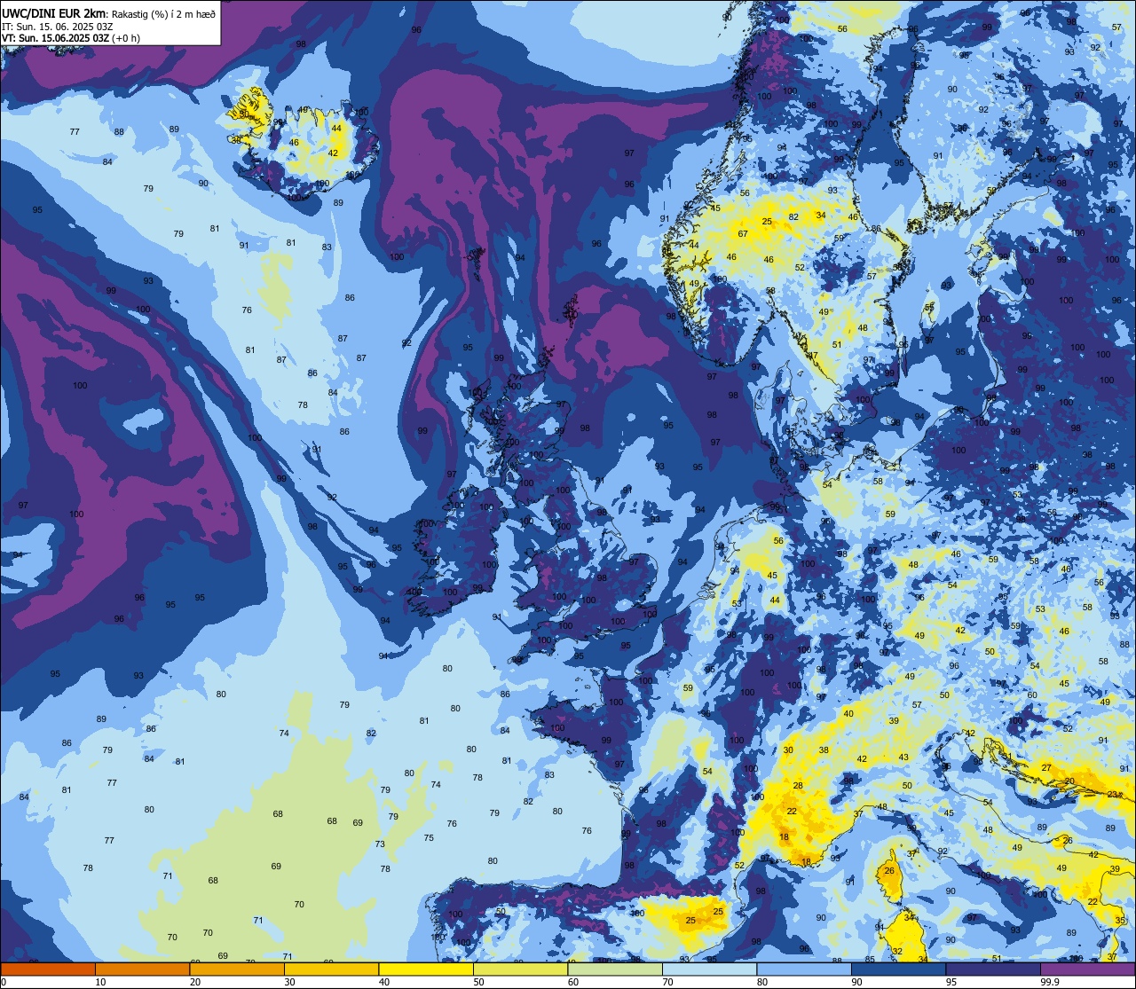Screen dimensions: 1136x989
Task: Click the humidity value '32' over Sardinia
Action: point(897,953)
